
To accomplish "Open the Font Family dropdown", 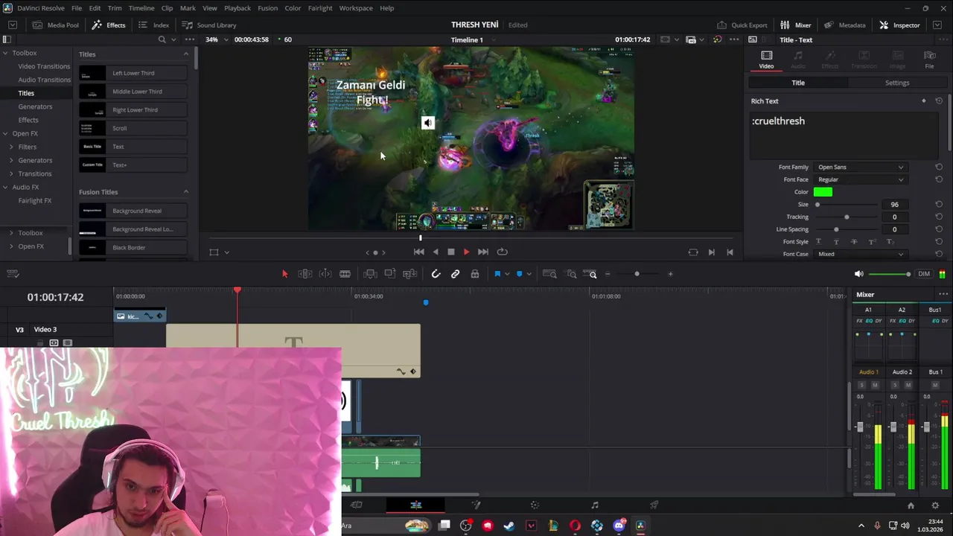I will coord(861,167).
